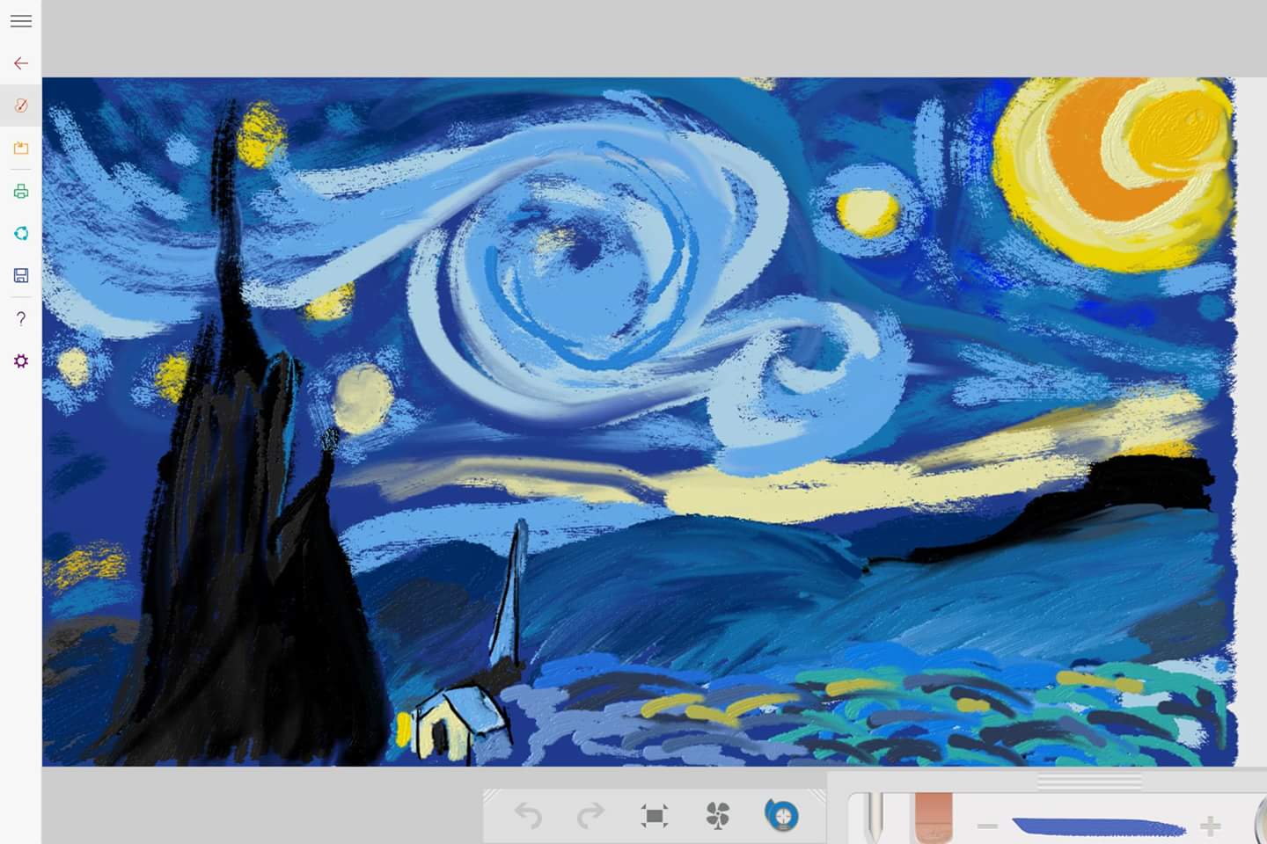Screen dimensions: 1267x844
Task: Open help with the question mark icon
Action: [21, 318]
